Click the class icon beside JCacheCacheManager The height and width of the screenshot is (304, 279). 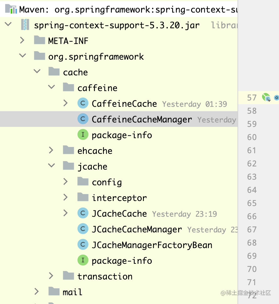[83, 229]
